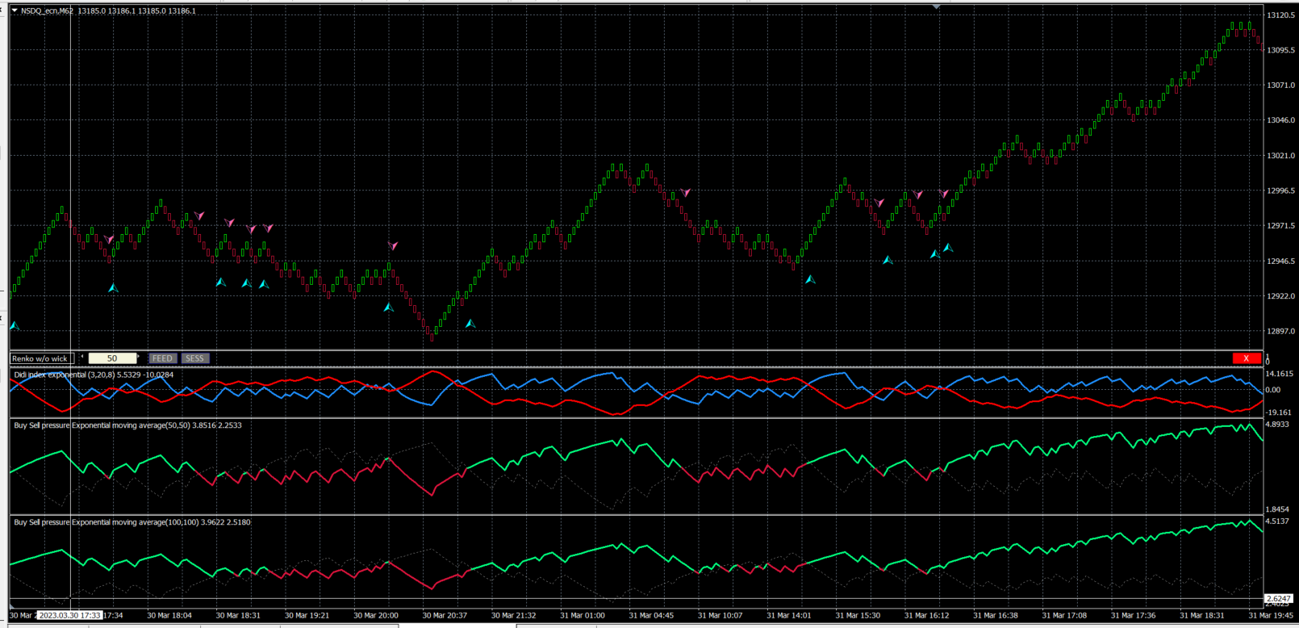Click the 12996.5 price level on the scale
This screenshot has width=1299, height=628.
click(1280, 191)
